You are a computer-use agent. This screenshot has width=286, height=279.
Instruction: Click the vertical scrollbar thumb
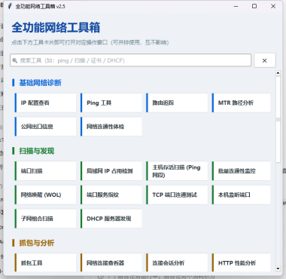pos(278,119)
